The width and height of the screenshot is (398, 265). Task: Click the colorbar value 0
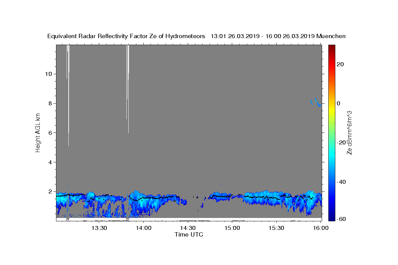[338, 103]
